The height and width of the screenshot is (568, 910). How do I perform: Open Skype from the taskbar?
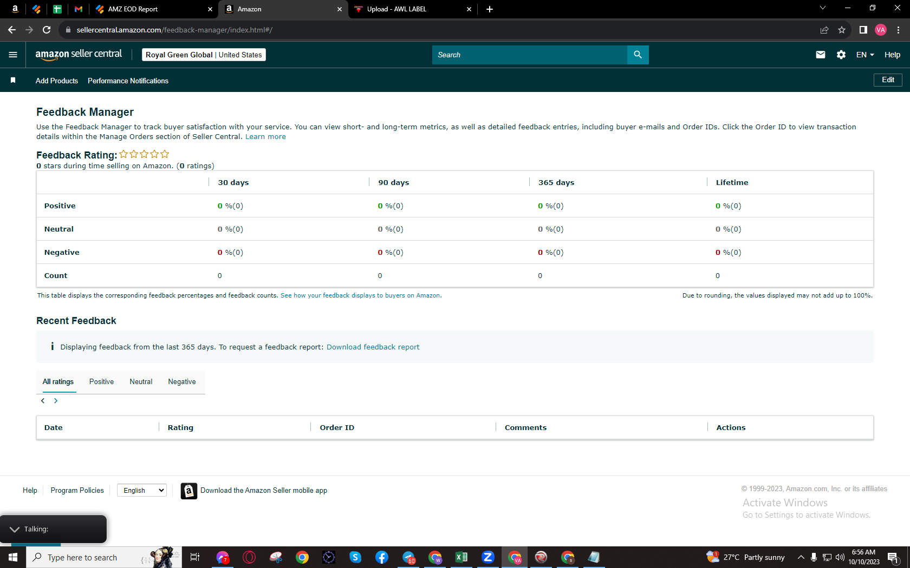pyautogui.click(x=355, y=557)
